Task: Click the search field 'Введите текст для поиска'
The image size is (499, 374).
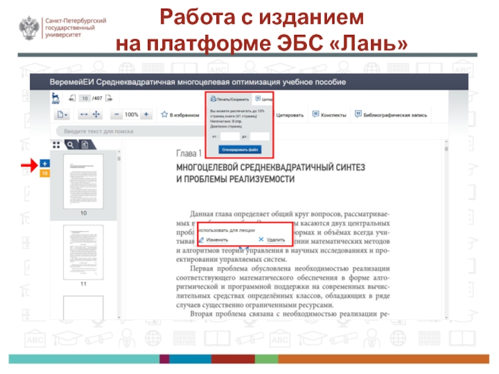Action: click(x=130, y=131)
